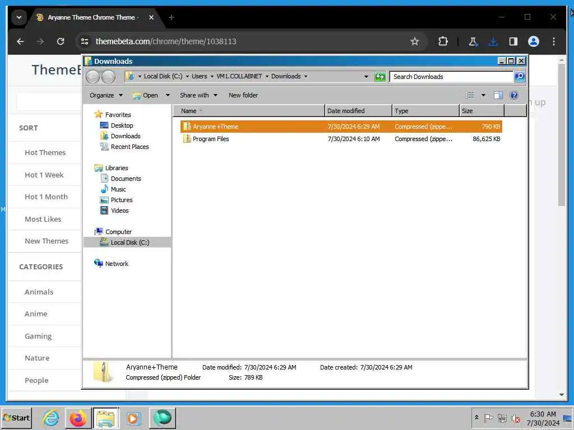Image resolution: width=574 pixels, height=430 pixels.
Task: Refresh the Downloads folder view
Action: [380, 77]
